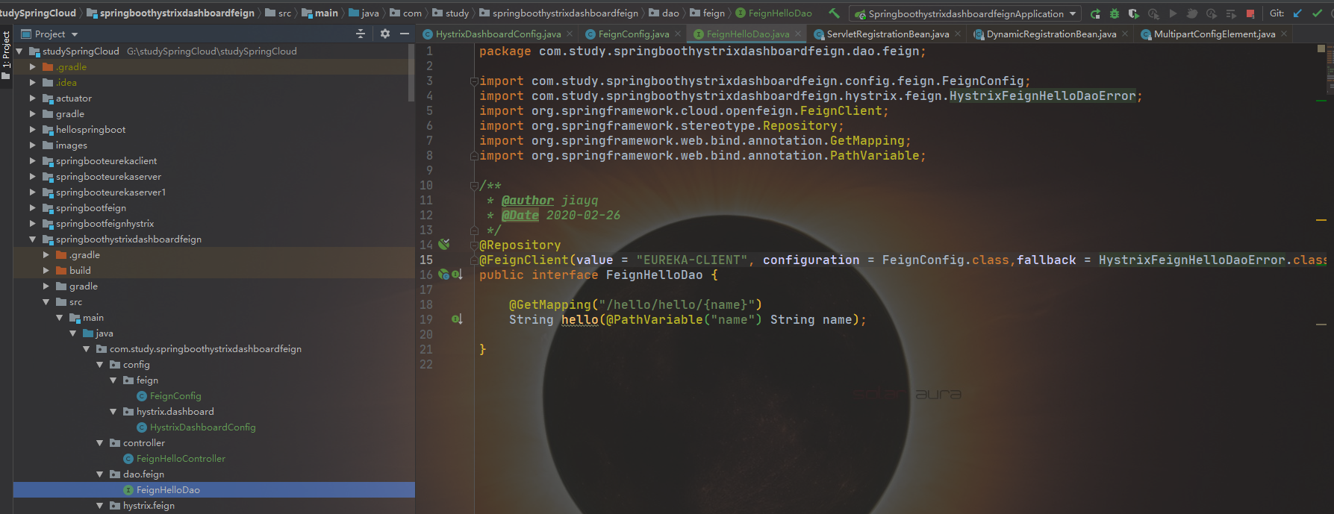Click the 'main' breadcrumb item

coord(320,13)
